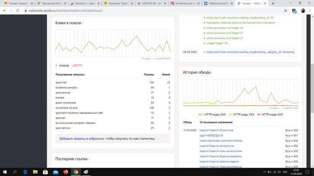Click the crawl history line chart

pyautogui.click(x=240, y=93)
